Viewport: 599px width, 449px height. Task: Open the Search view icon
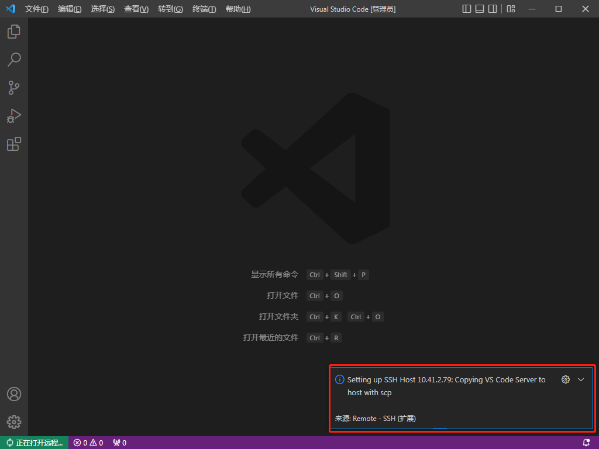coord(14,60)
